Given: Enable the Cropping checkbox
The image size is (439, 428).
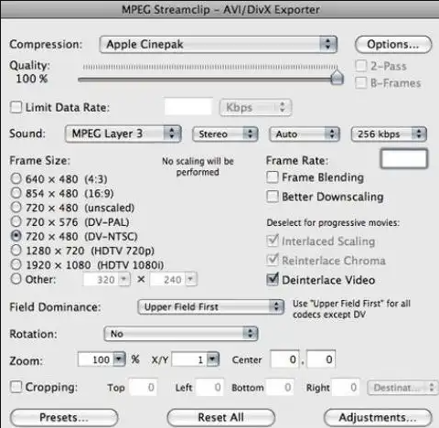Looking at the screenshot, I should coord(16,387).
